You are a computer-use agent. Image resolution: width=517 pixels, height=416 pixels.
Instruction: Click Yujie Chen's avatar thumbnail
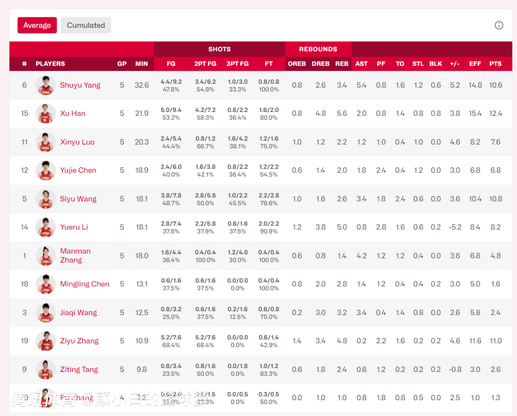tap(45, 170)
